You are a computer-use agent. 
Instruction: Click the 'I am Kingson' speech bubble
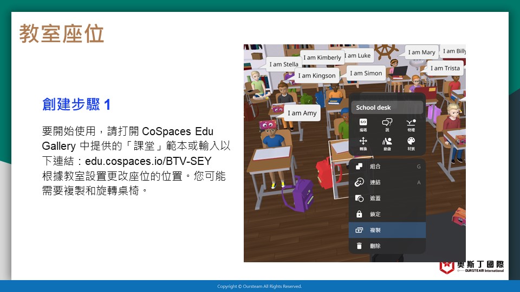pos(317,76)
